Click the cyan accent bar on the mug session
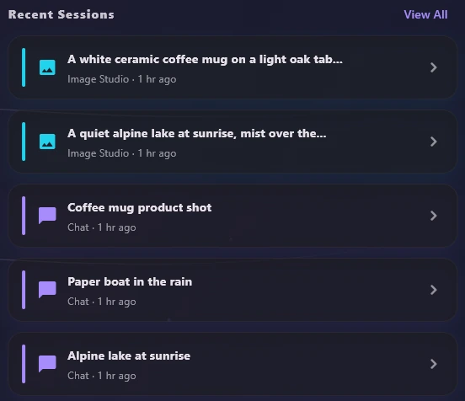Image resolution: width=465 pixels, height=401 pixels. pos(24,67)
